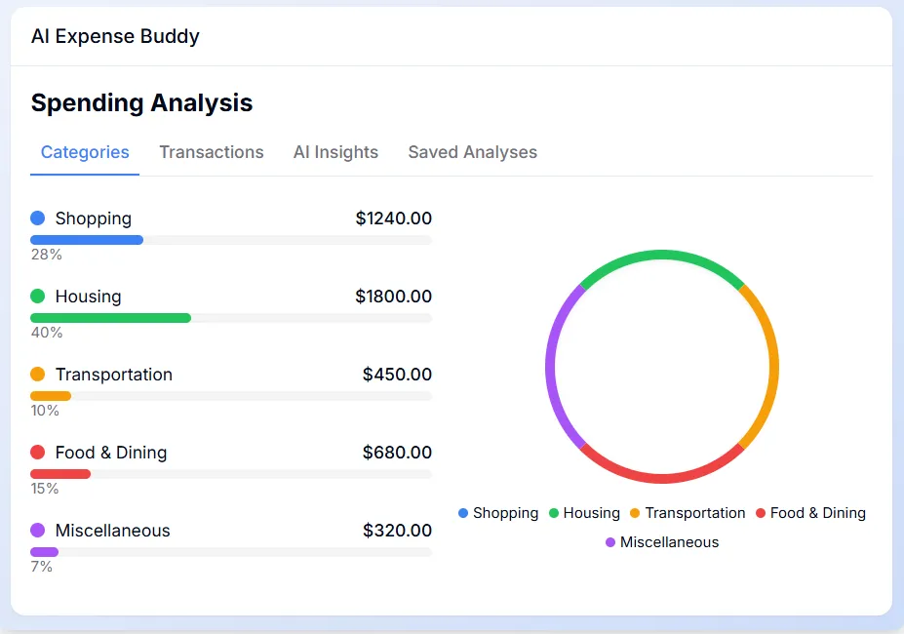Select the Miscellaneous legend marker below the chart
Image resolution: width=904 pixels, height=634 pixels.
point(610,542)
